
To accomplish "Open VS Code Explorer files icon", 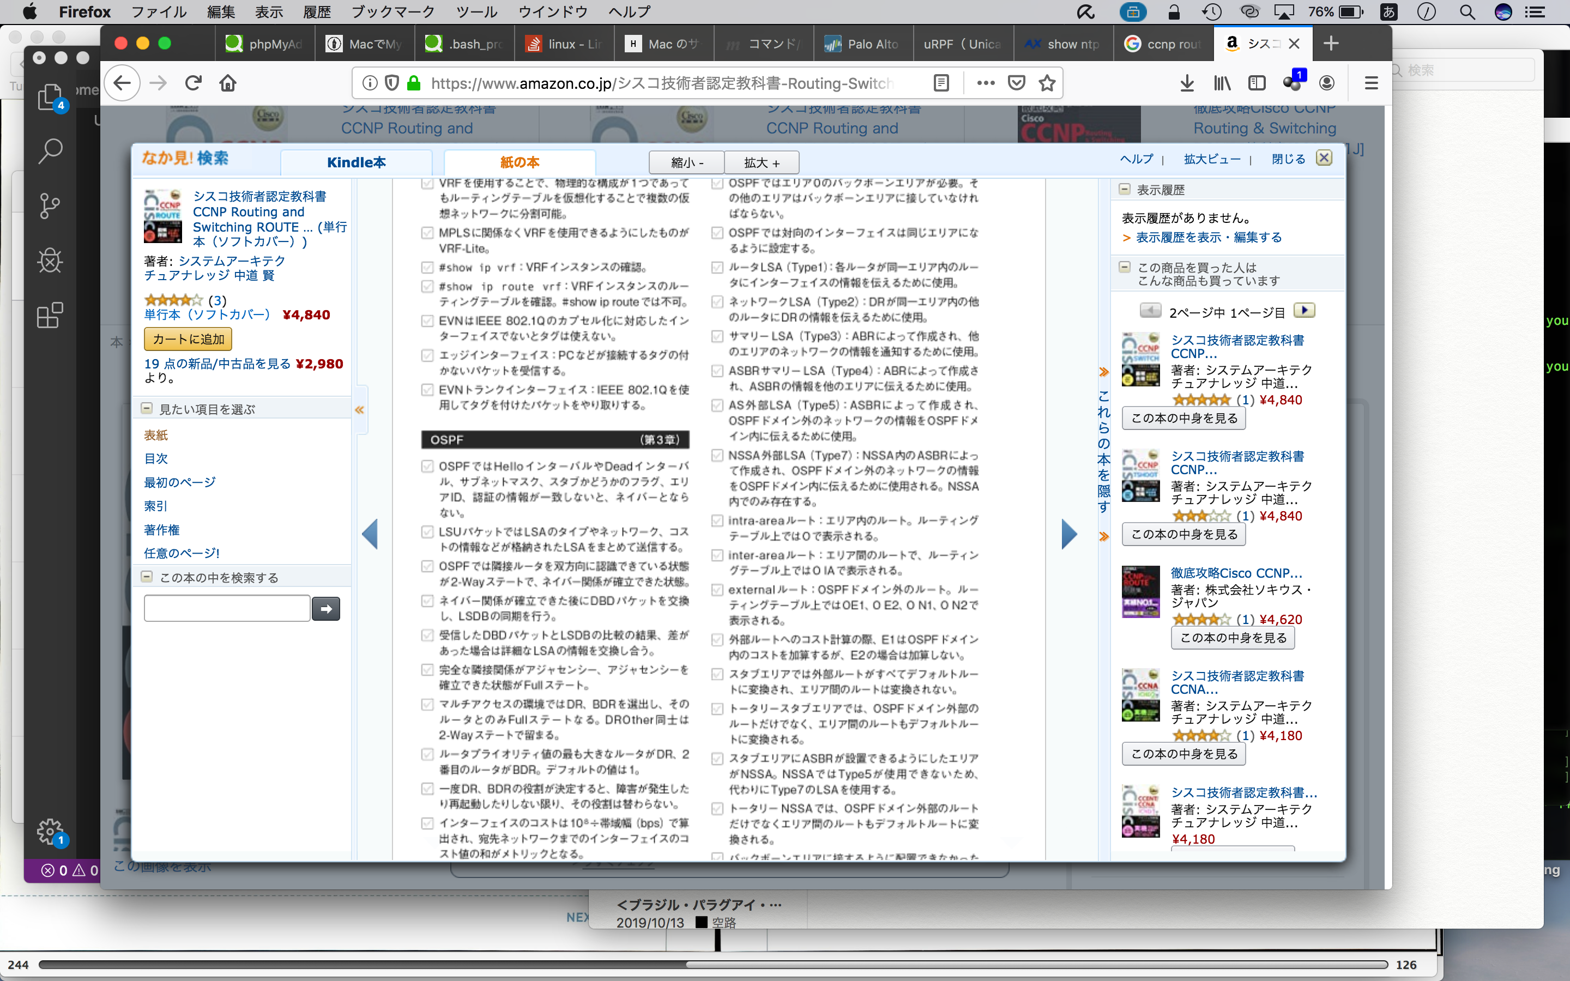I will (50, 98).
